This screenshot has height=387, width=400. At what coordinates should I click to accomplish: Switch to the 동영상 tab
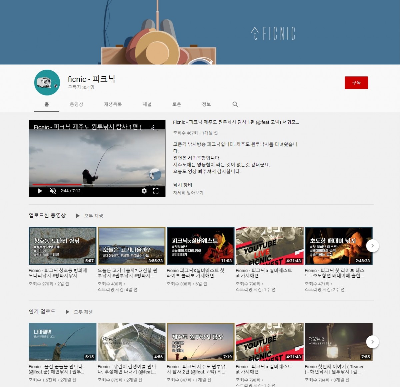click(x=76, y=104)
